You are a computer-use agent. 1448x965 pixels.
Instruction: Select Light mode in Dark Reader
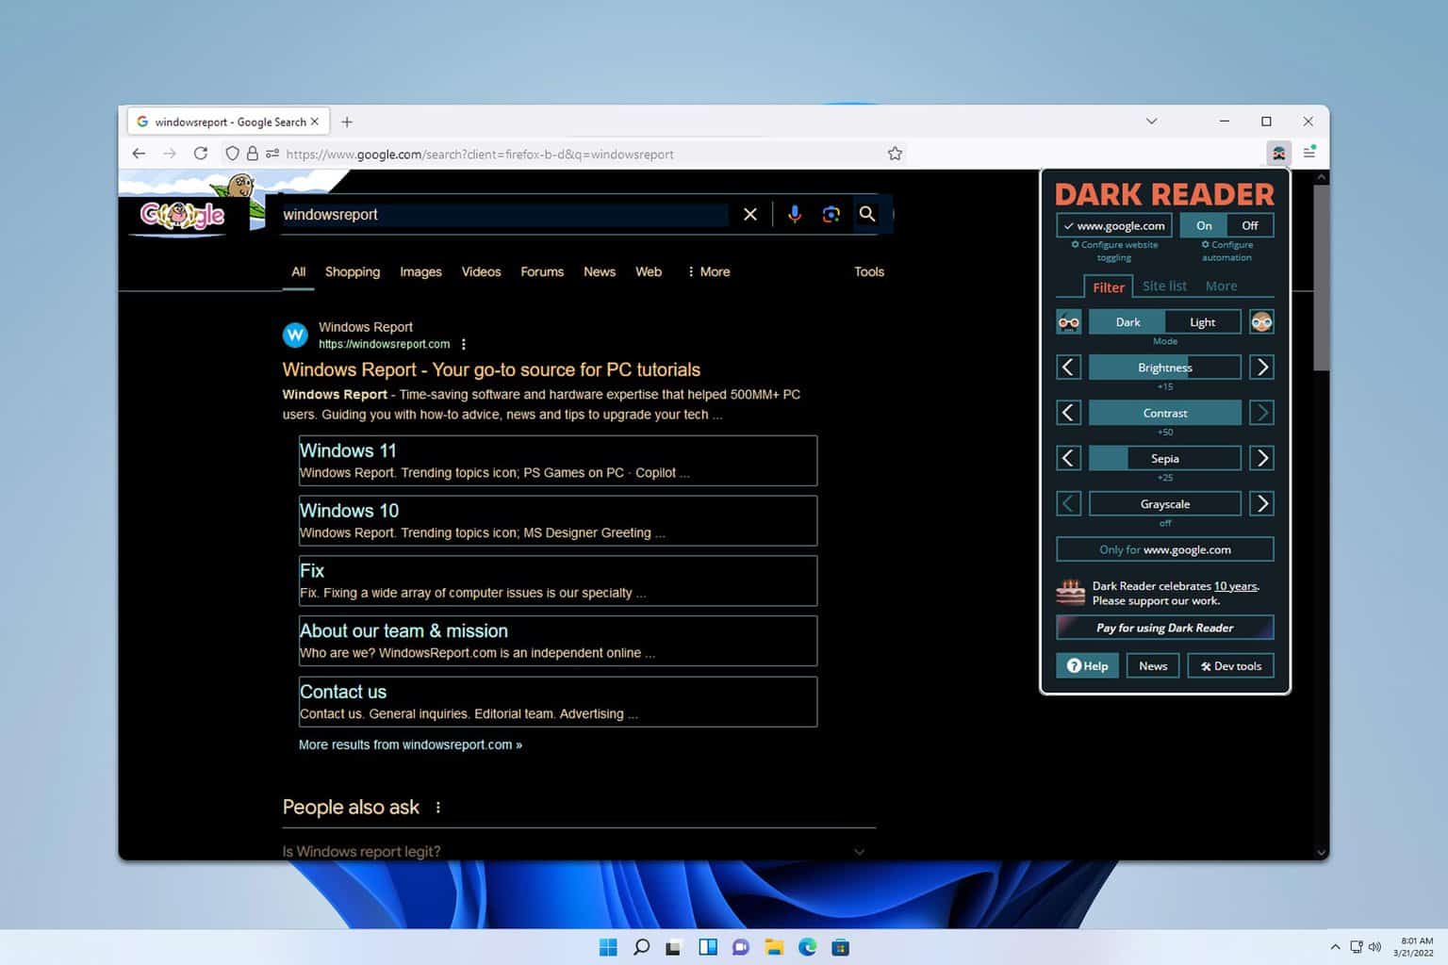coord(1203,322)
